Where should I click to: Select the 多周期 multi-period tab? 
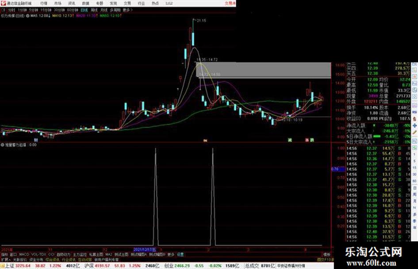(115, 10)
